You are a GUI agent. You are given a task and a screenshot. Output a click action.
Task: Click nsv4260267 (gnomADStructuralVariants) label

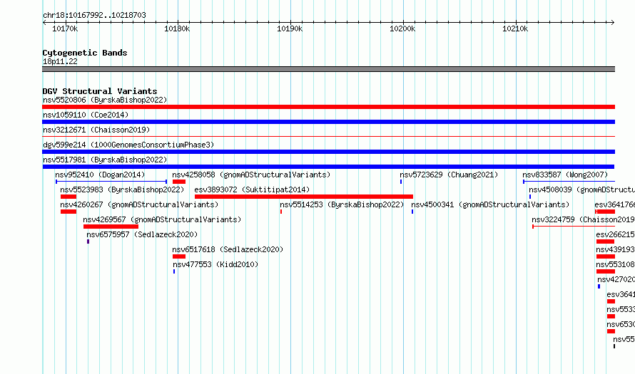click(139, 204)
